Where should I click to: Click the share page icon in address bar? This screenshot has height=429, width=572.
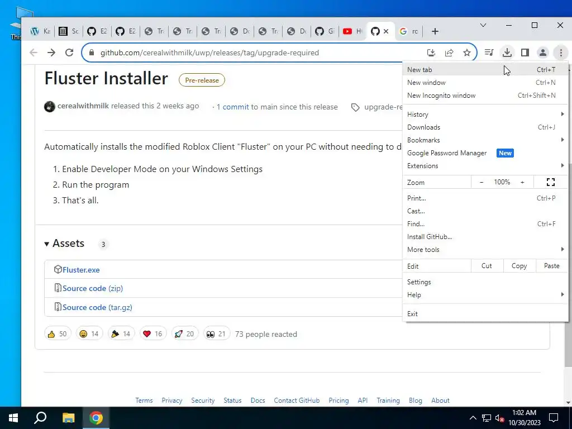pos(449,53)
